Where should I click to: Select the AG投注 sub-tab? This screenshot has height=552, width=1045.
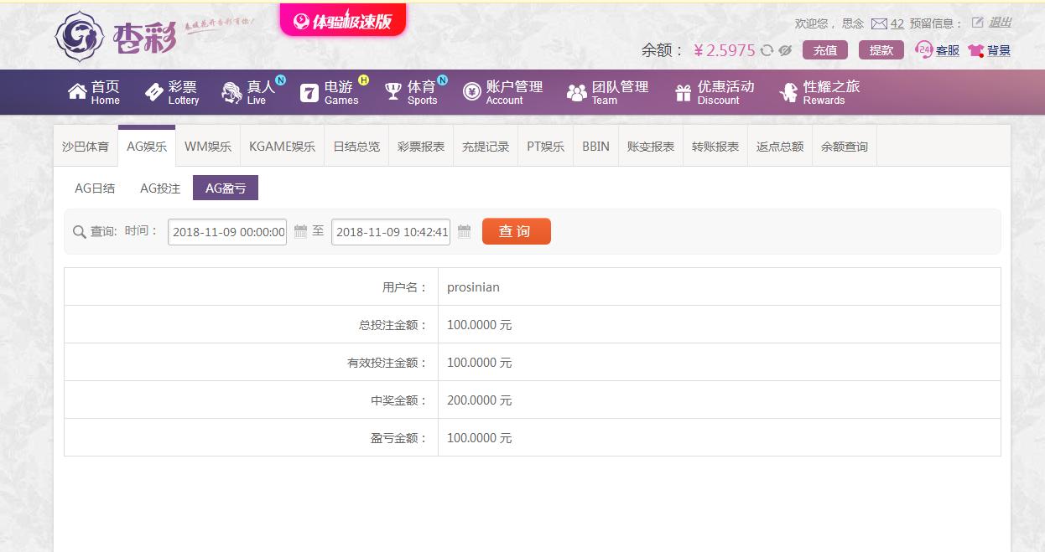160,188
